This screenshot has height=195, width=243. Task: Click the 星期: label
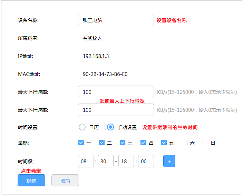(x=23, y=143)
